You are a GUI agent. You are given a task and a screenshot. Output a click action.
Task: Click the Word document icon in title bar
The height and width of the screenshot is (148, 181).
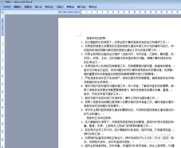[x=2, y=2]
